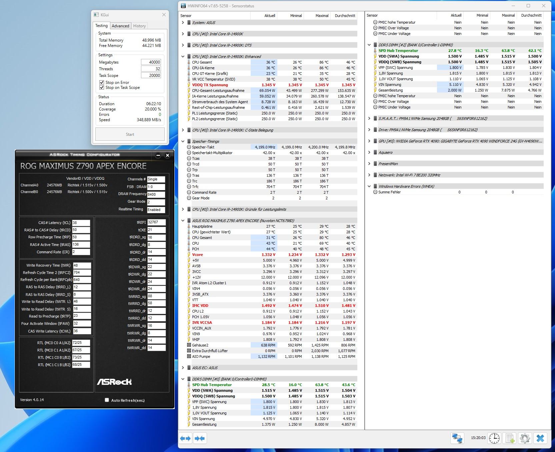Open the History tab in KGui

139,26
